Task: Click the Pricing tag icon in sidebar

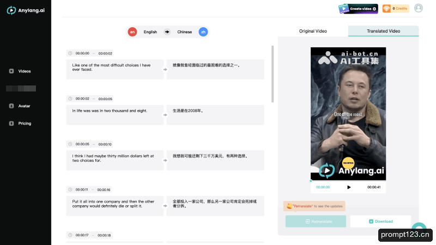Action: (11, 124)
